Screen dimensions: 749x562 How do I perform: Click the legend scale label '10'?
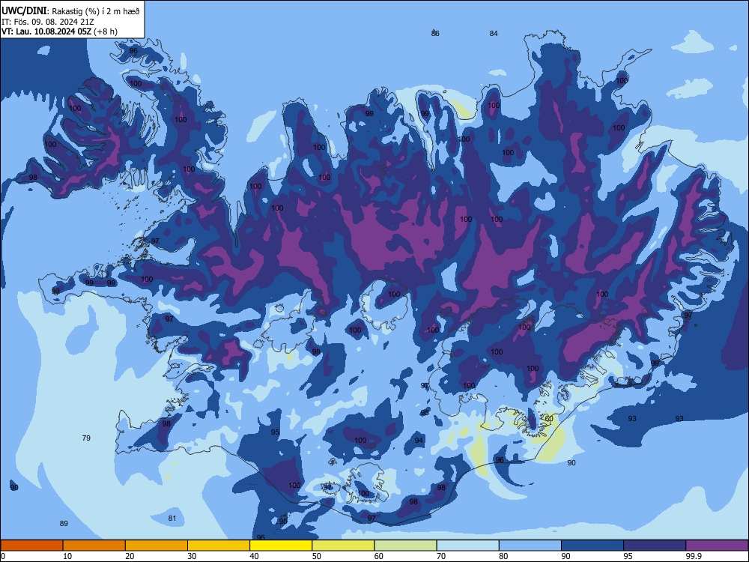[67, 556]
